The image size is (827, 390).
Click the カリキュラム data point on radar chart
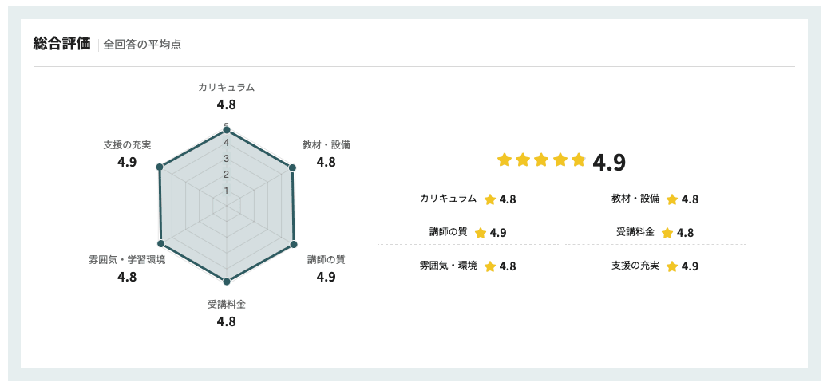click(x=227, y=129)
